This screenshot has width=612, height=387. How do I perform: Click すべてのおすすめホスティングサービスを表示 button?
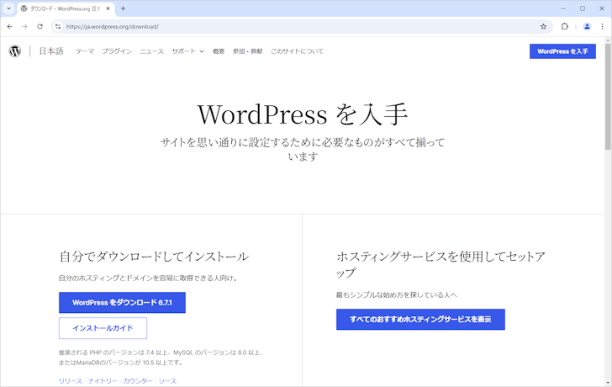point(420,319)
